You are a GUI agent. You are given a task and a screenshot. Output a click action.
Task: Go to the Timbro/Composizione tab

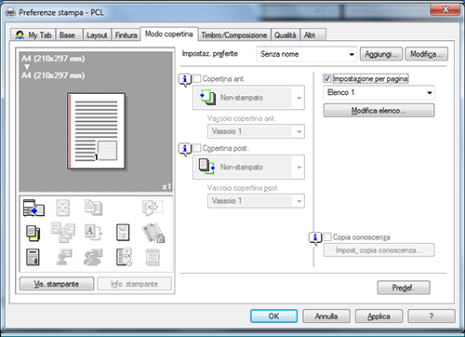click(234, 35)
